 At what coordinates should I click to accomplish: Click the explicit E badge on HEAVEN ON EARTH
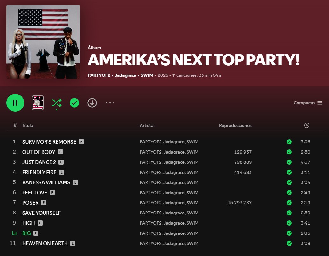[x=72, y=243]
